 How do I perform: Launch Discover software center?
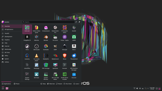74,76
